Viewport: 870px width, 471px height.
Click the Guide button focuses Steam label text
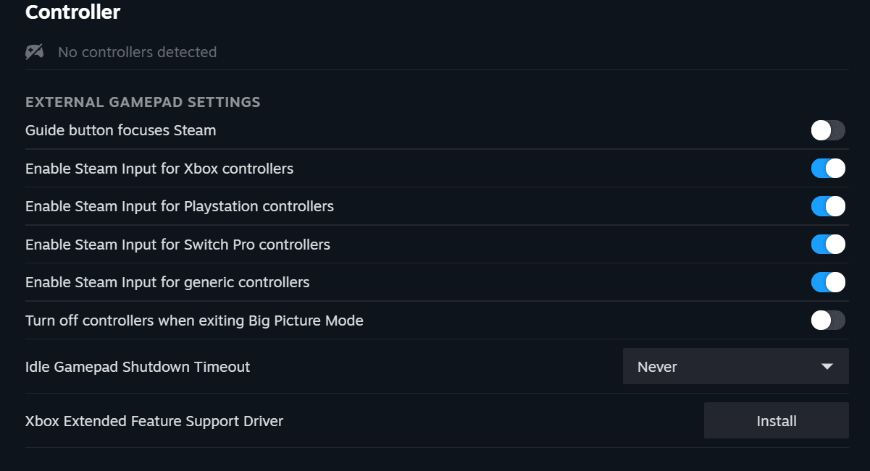(121, 131)
